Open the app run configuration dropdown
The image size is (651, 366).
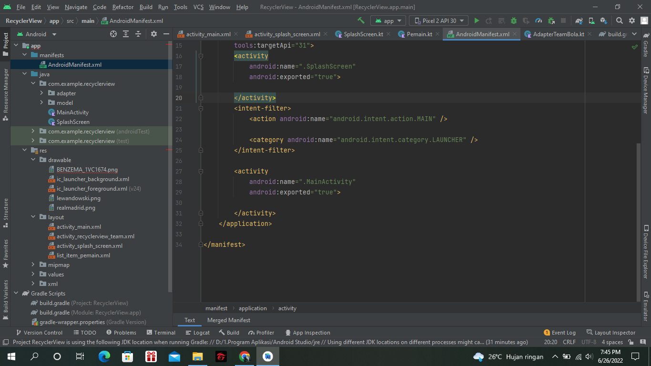(x=388, y=21)
